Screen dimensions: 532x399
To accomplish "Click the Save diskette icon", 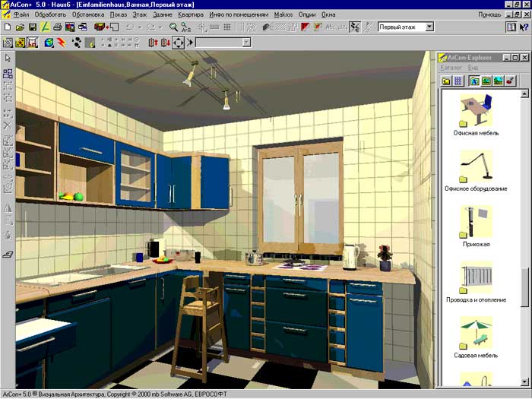I will click(x=33, y=27).
